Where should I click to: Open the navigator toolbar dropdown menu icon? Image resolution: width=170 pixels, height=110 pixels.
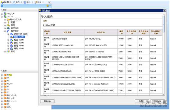48,6
